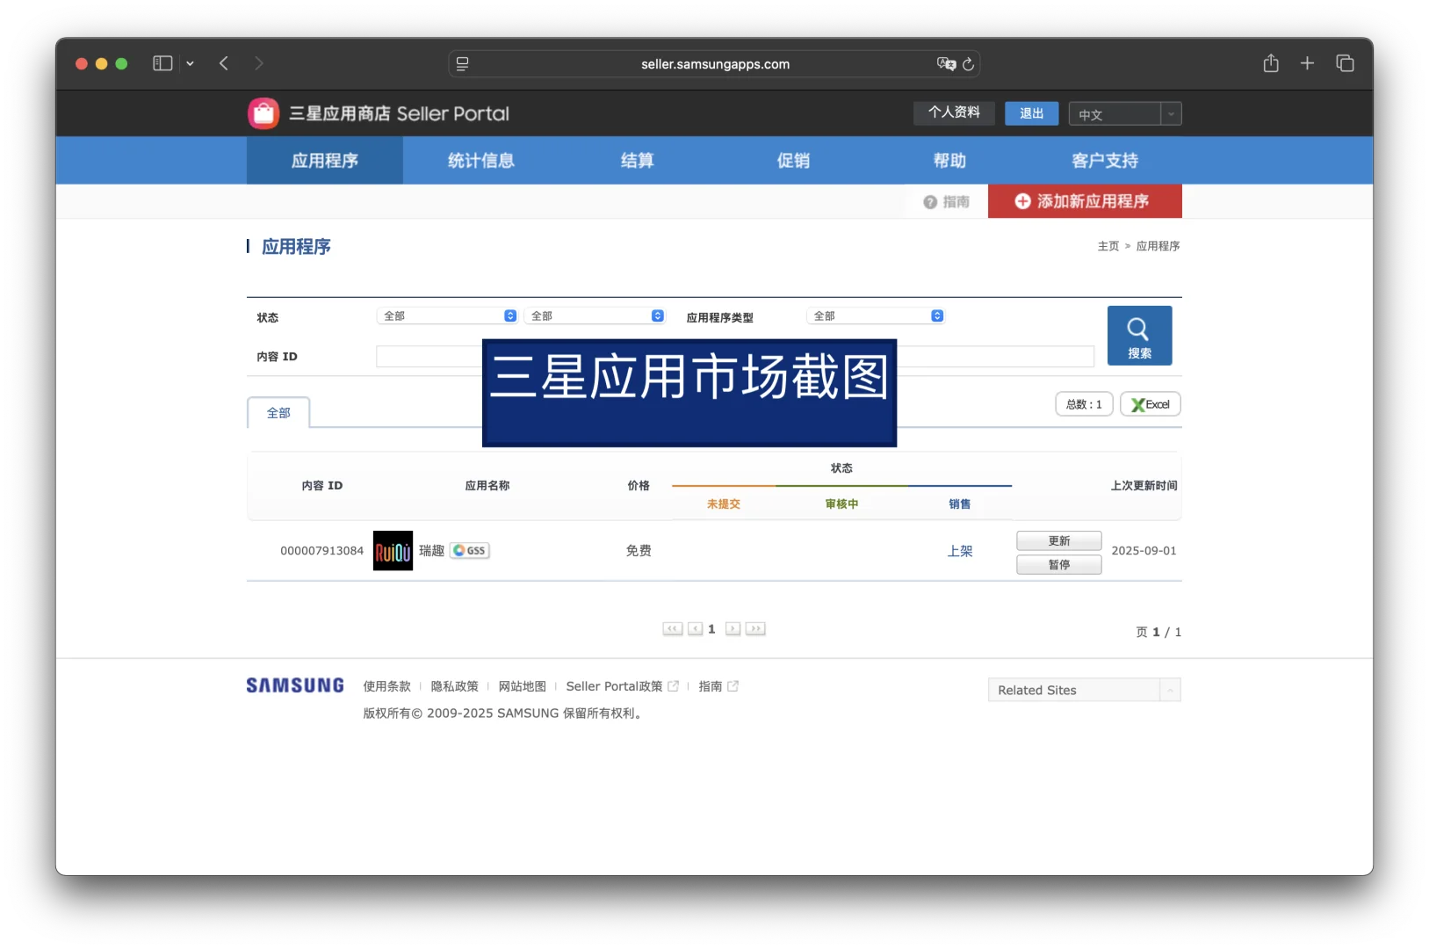This screenshot has height=949, width=1429.
Task: Open the 使用条款 footer link
Action: [387, 686]
